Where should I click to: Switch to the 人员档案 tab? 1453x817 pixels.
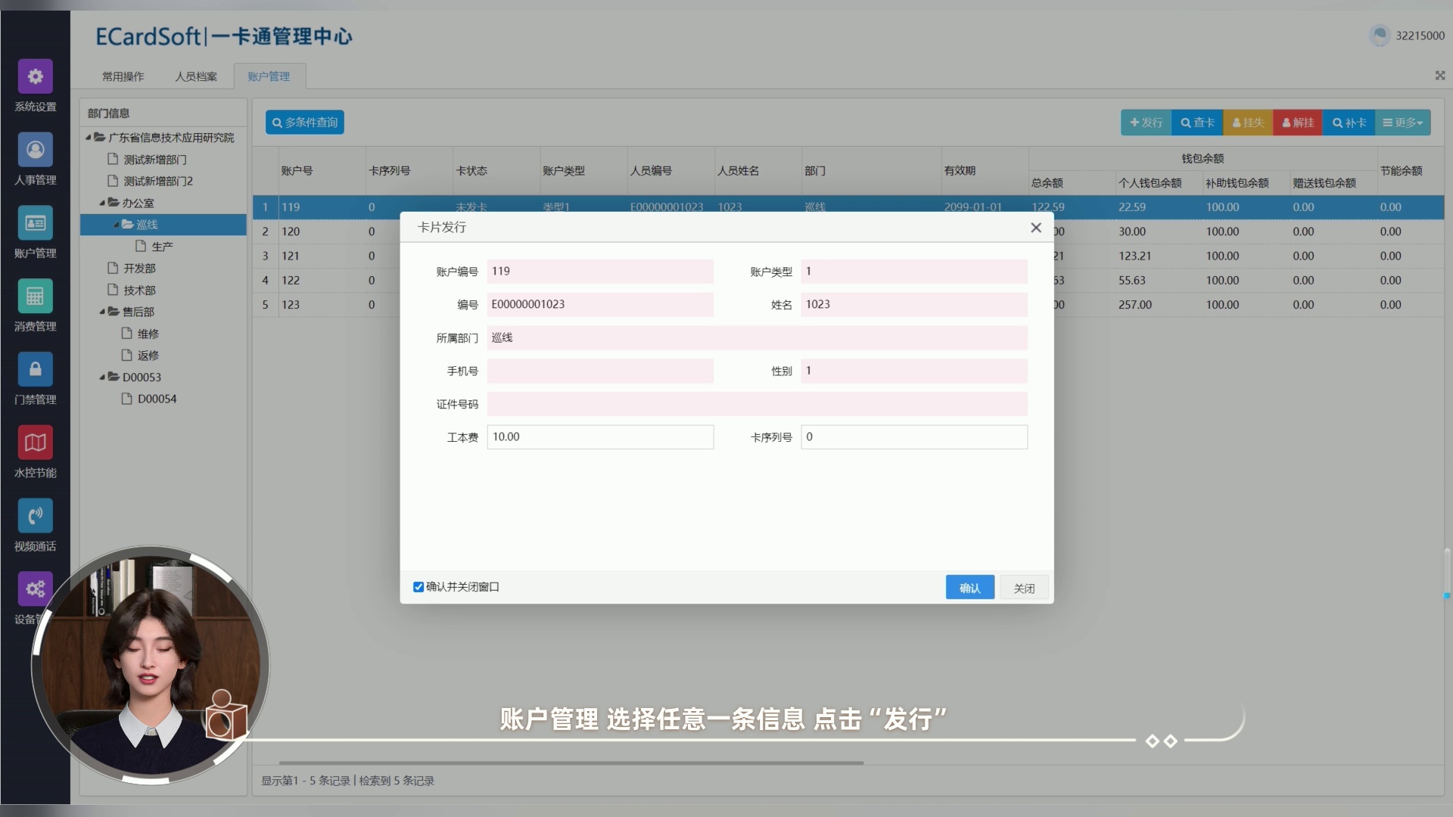tap(196, 76)
